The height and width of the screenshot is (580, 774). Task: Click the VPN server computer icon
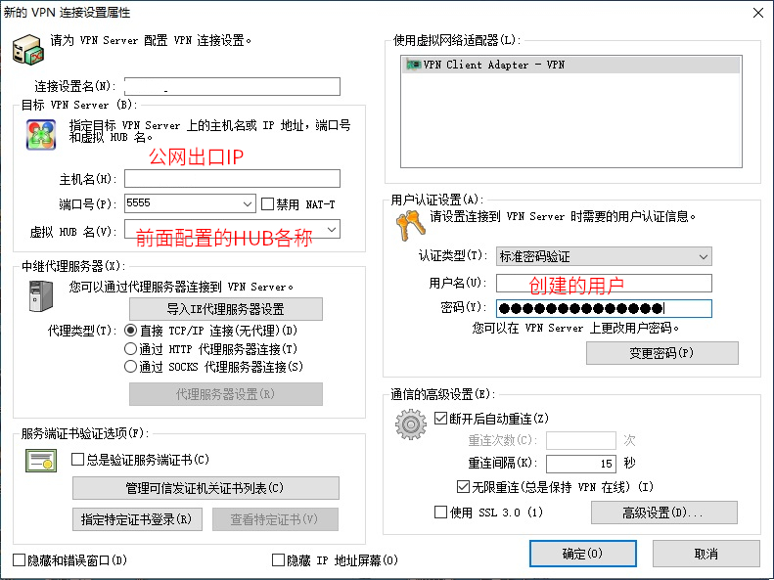(28, 49)
